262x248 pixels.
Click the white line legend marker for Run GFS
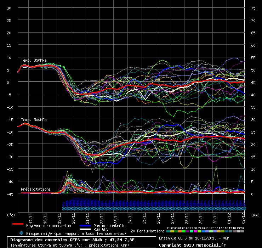tap(85, 230)
